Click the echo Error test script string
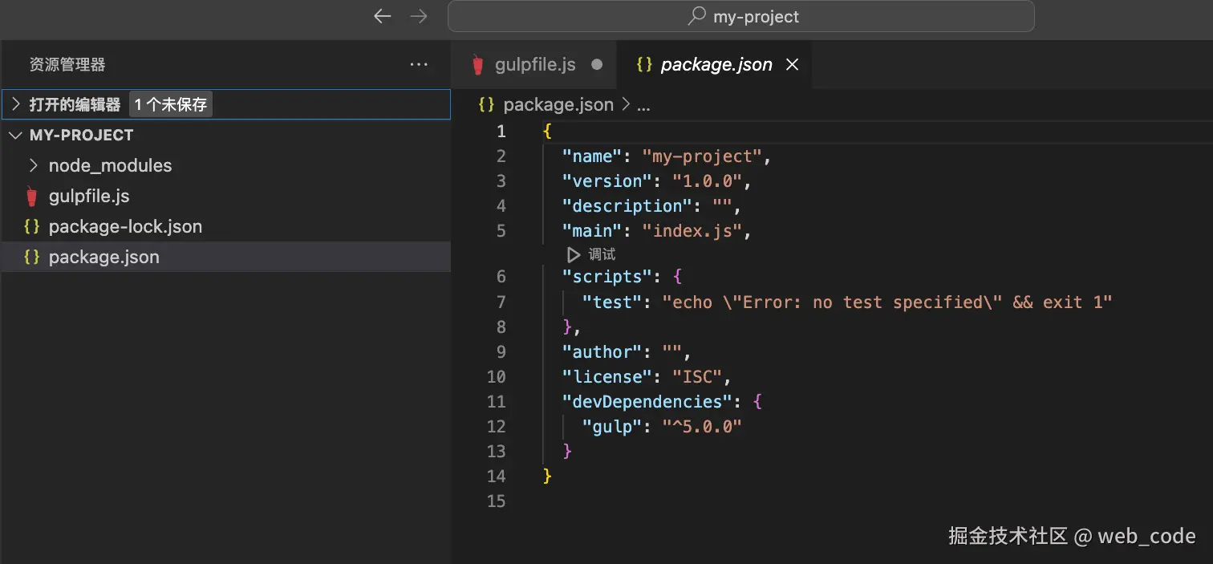1213x564 pixels. coord(887,302)
